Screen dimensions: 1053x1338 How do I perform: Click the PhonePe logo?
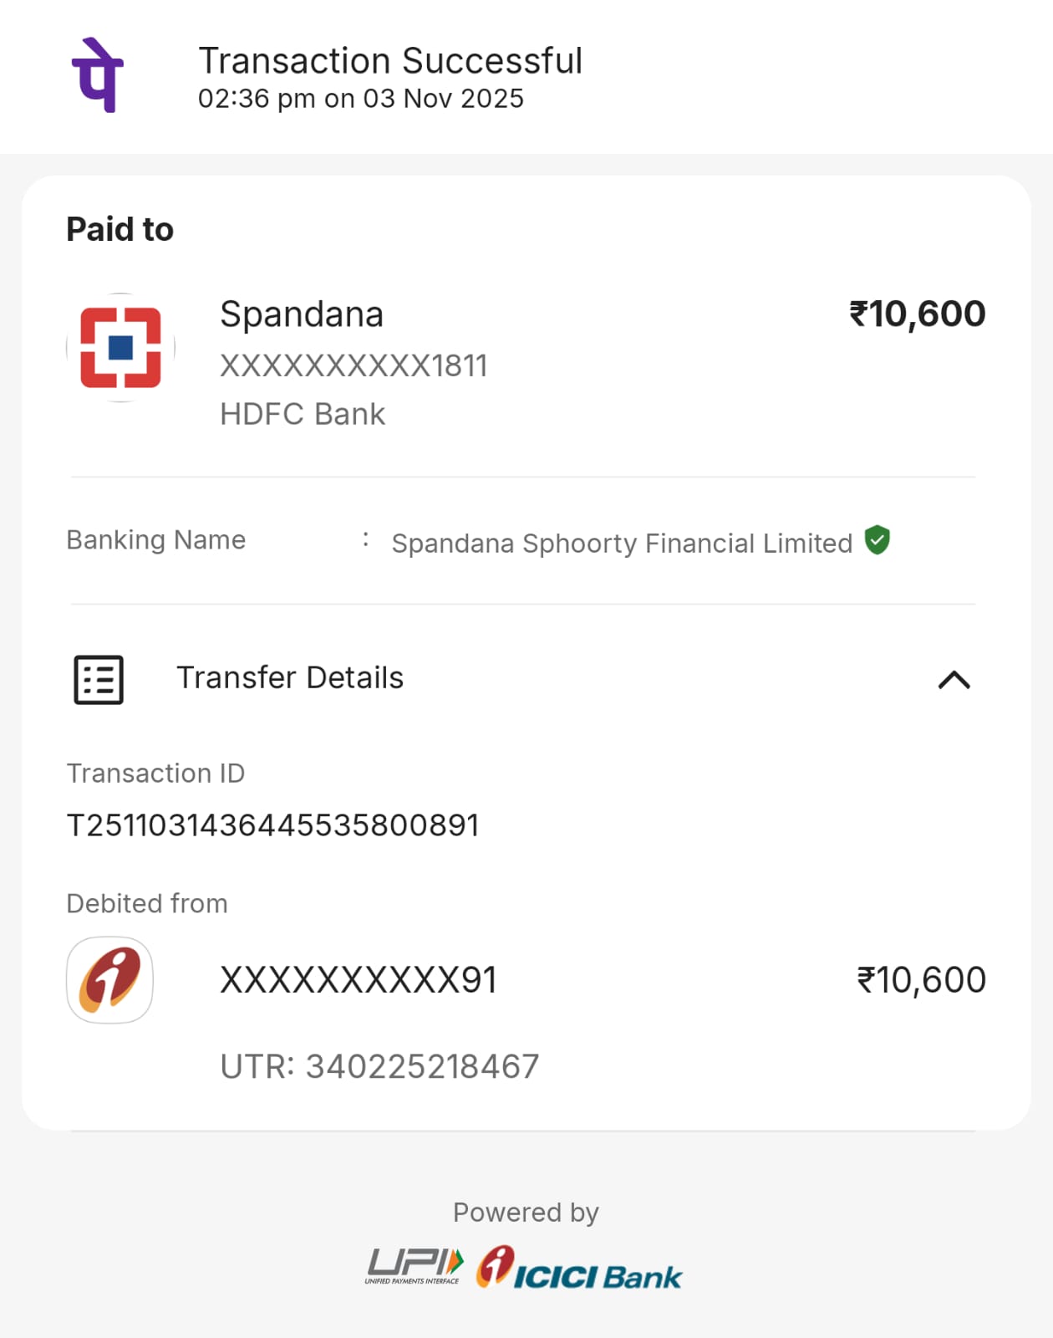pos(98,75)
